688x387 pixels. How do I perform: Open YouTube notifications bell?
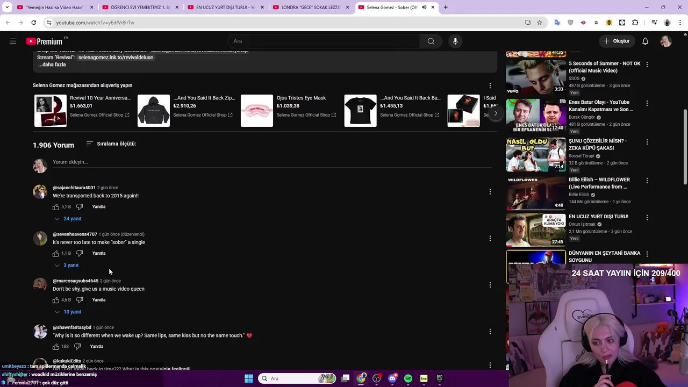pos(645,41)
